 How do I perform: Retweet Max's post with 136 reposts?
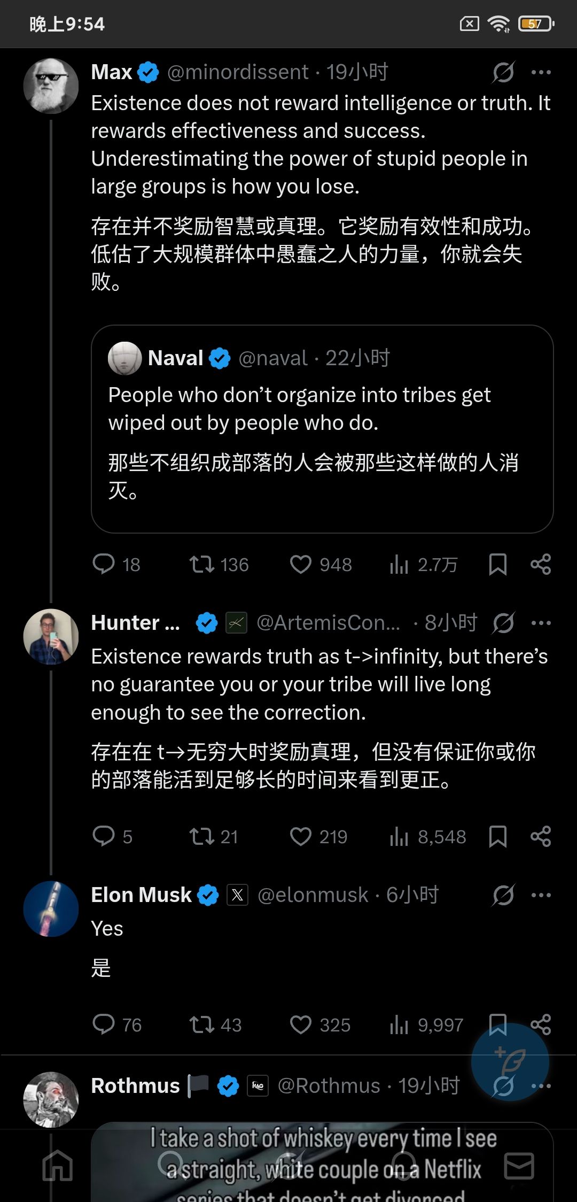click(202, 564)
